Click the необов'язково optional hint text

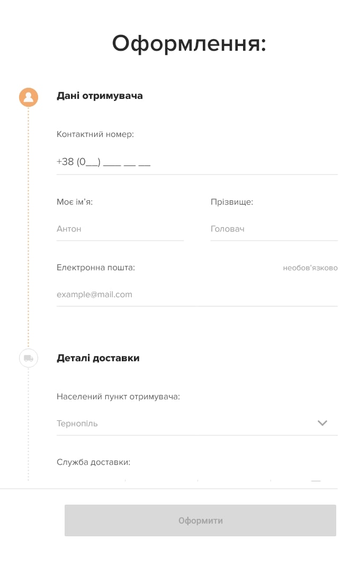[x=310, y=268]
